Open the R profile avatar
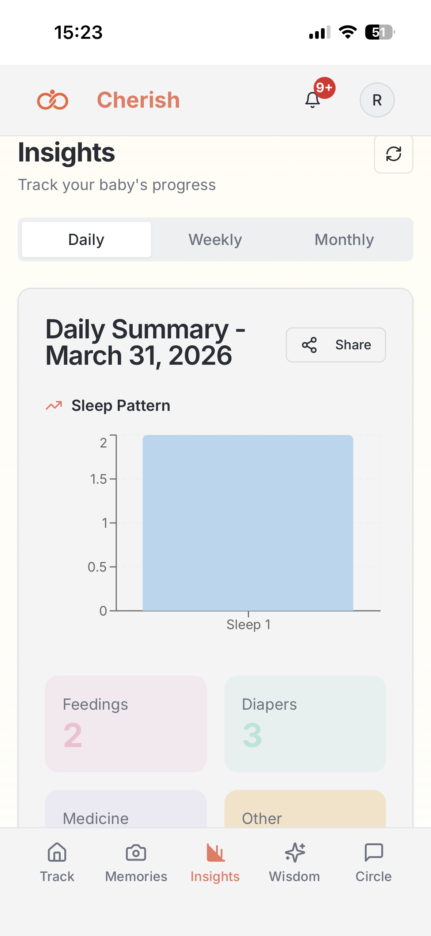431x936 pixels. [x=377, y=100]
